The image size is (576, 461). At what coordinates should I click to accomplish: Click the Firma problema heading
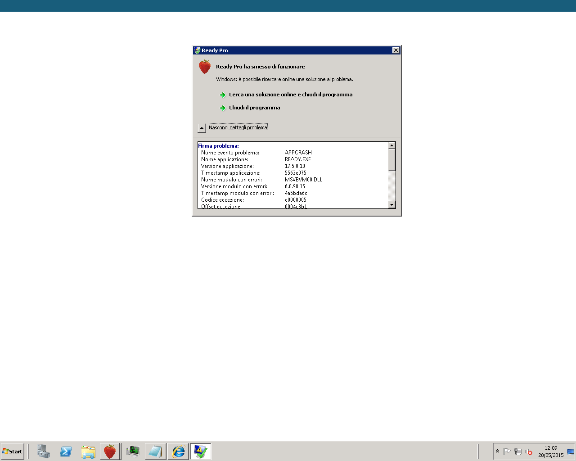click(219, 146)
